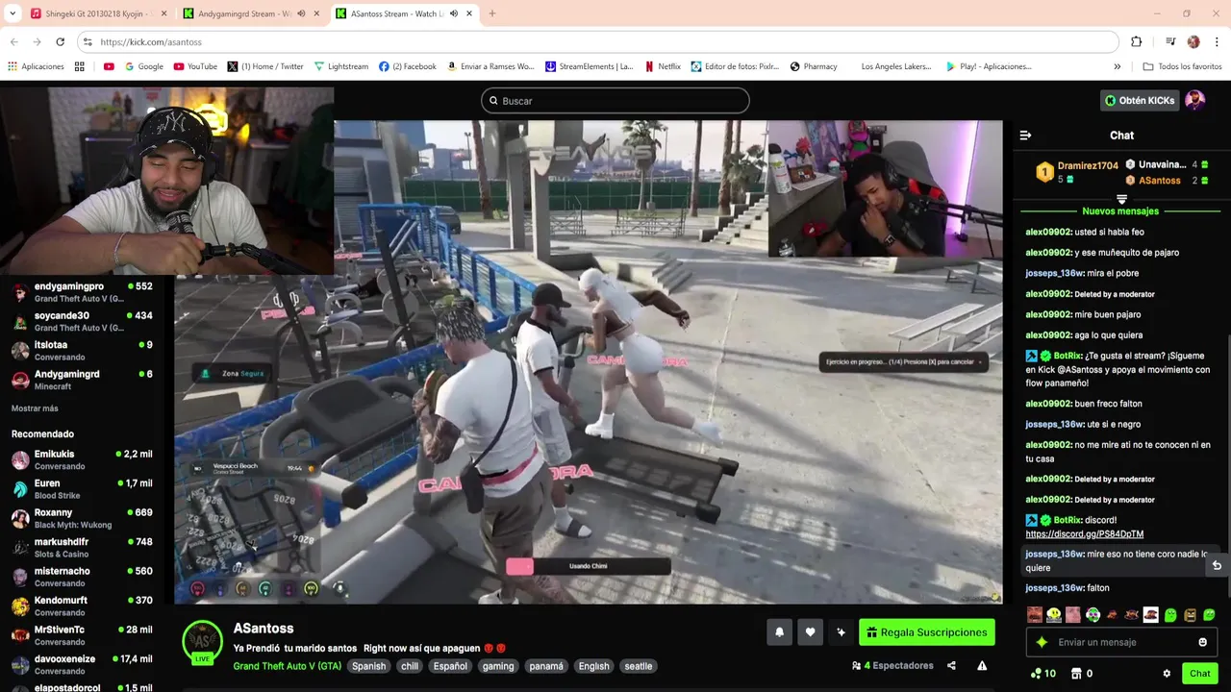Open recommended channel misternacho
Image resolution: width=1231 pixels, height=692 pixels.
click(x=82, y=577)
